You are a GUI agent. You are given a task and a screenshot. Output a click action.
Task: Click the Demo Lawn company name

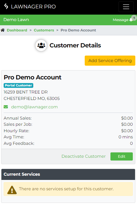[x=16, y=20]
